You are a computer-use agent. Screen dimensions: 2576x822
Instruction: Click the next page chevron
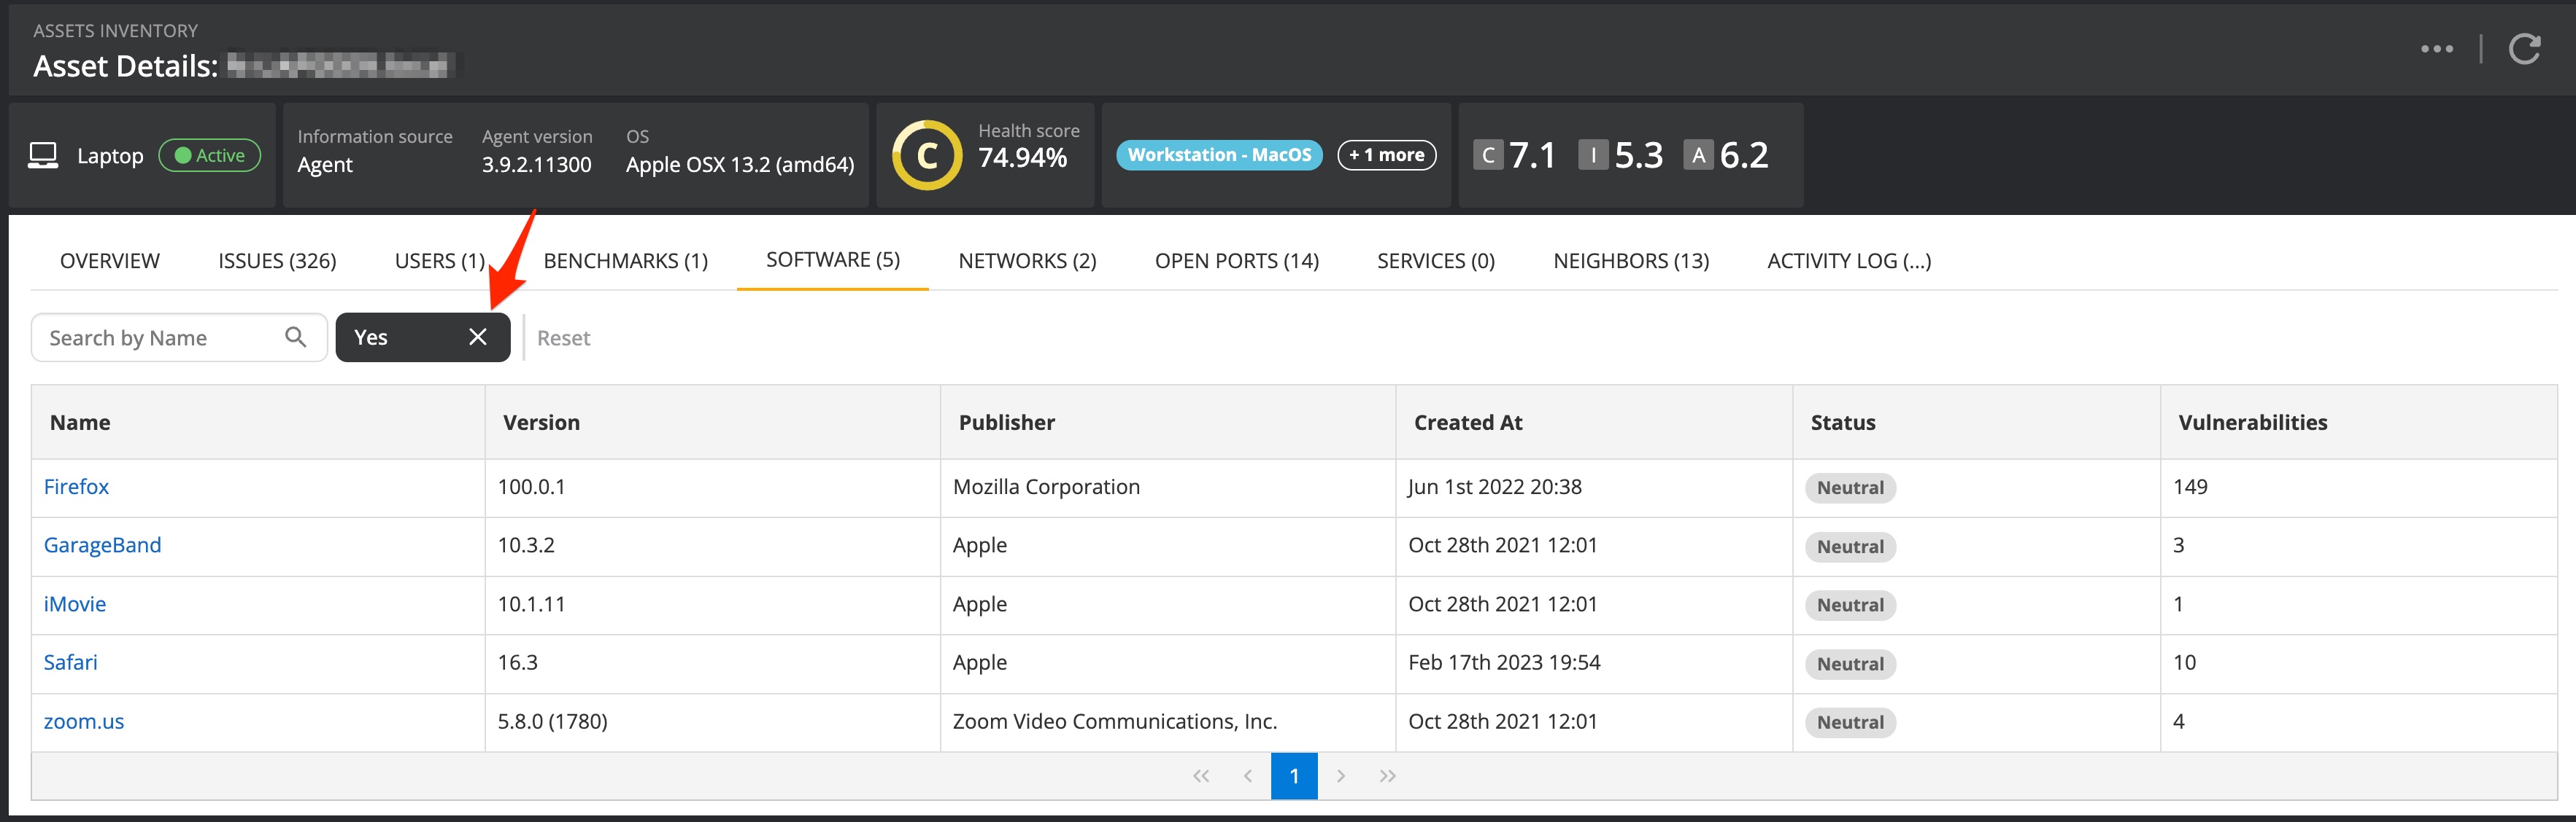tap(1341, 776)
